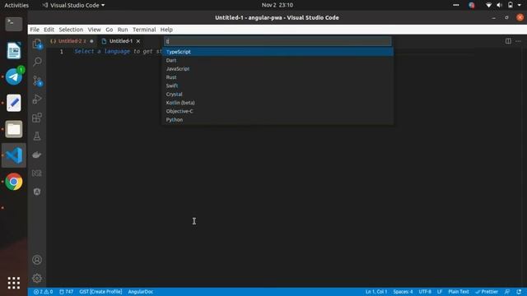Open the feedback icon in status bar

click(x=507, y=292)
